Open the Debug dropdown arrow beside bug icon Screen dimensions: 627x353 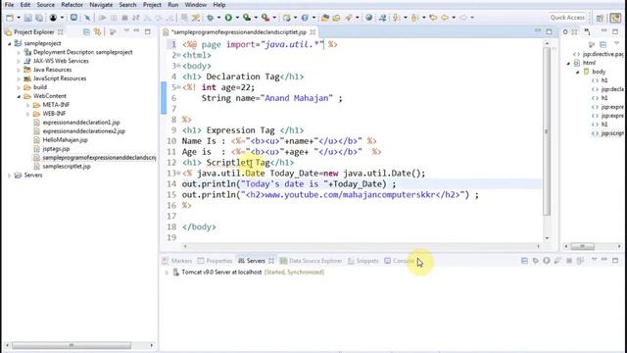point(218,18)
